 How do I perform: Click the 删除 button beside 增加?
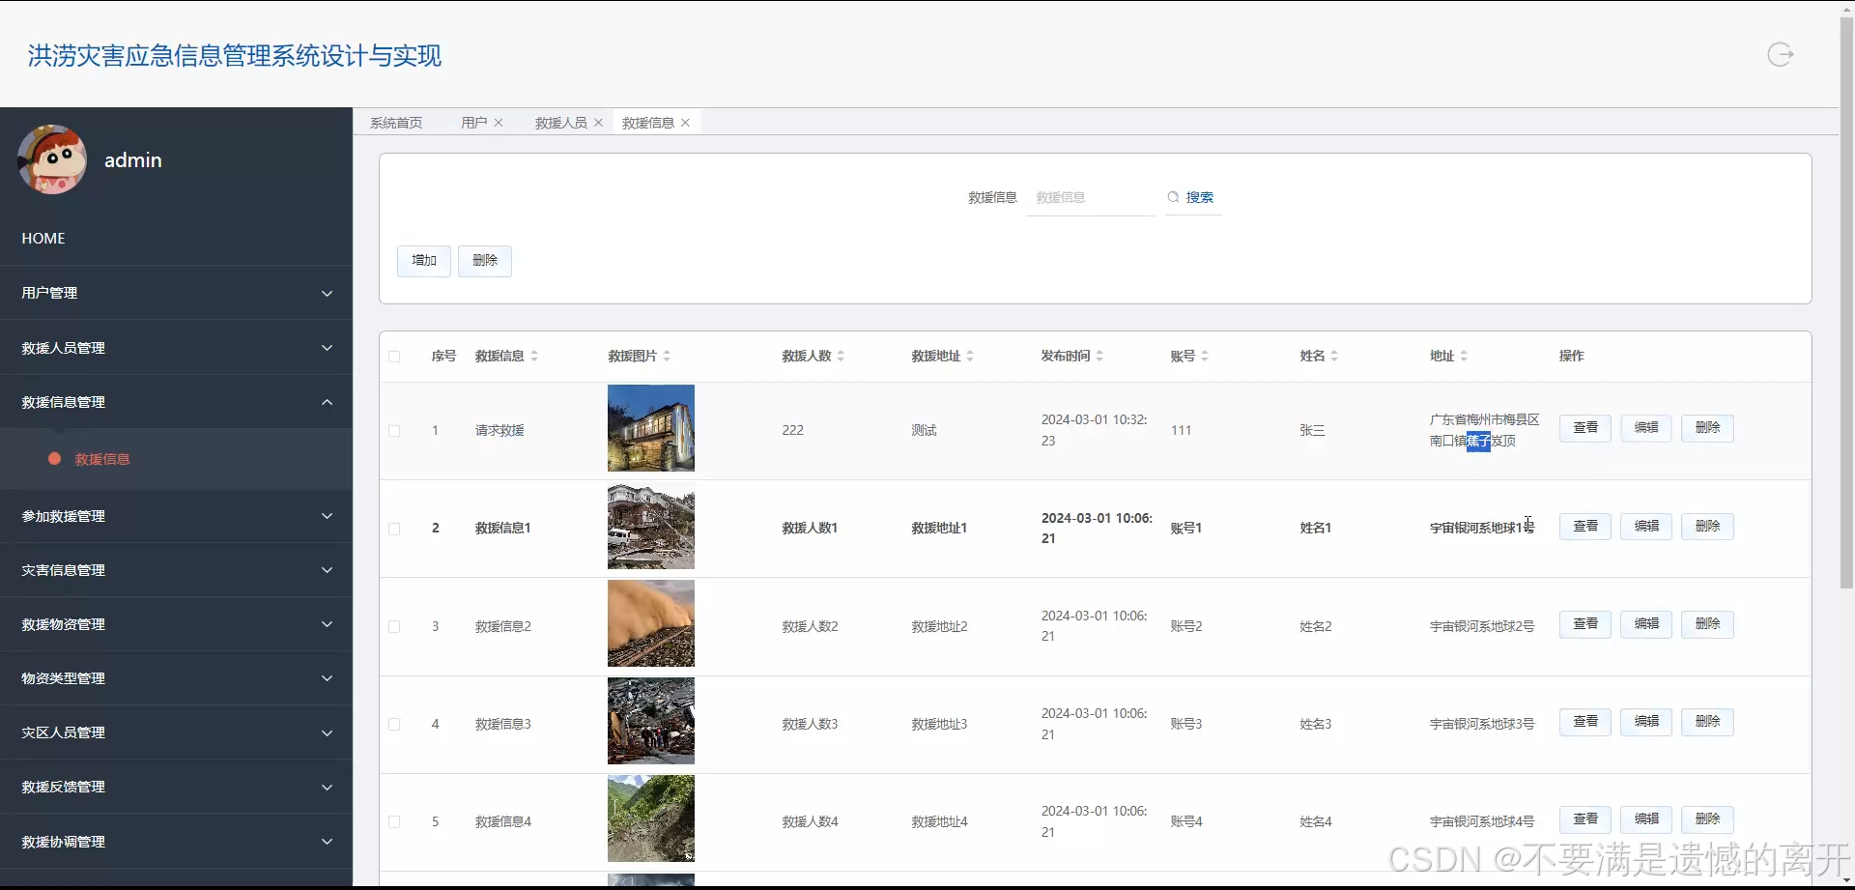point(485,261)
